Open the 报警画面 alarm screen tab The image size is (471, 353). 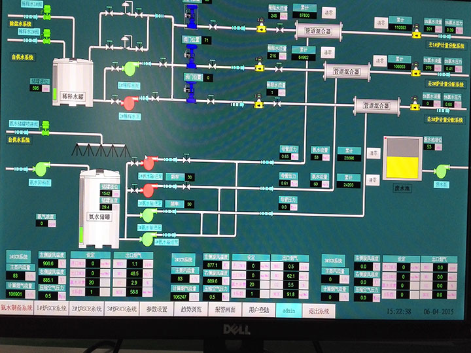pyautogui.click(x=225, y=310)
